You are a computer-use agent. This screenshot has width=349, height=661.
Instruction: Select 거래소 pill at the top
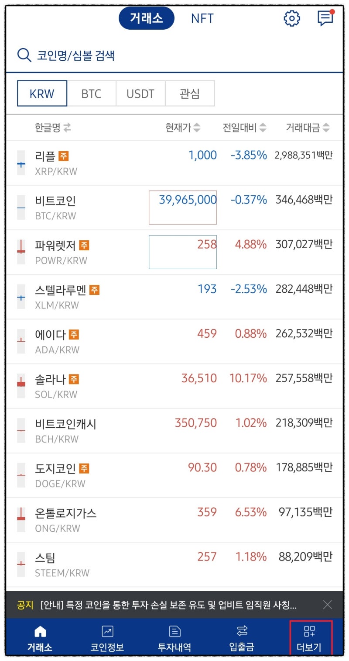(x=146, y=18)
